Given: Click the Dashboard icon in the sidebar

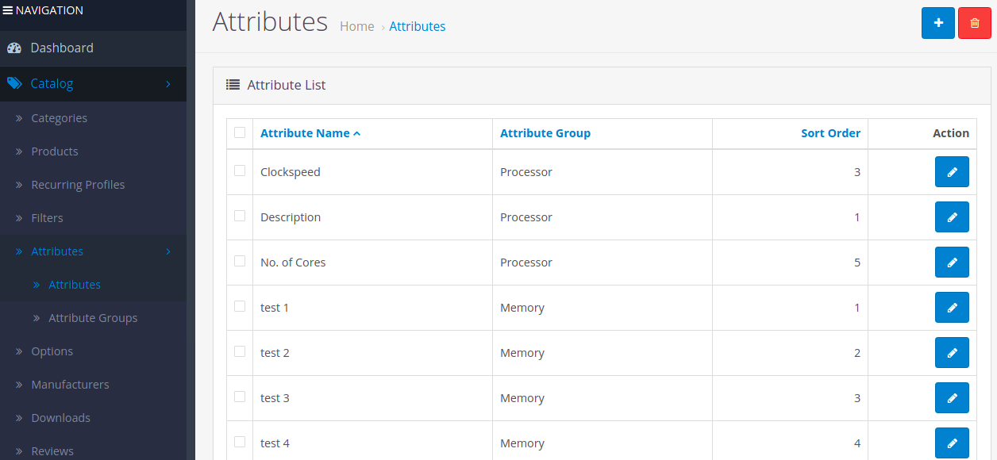Looking at the screenshot, I should pyautogui.click(x=14, y=48).
